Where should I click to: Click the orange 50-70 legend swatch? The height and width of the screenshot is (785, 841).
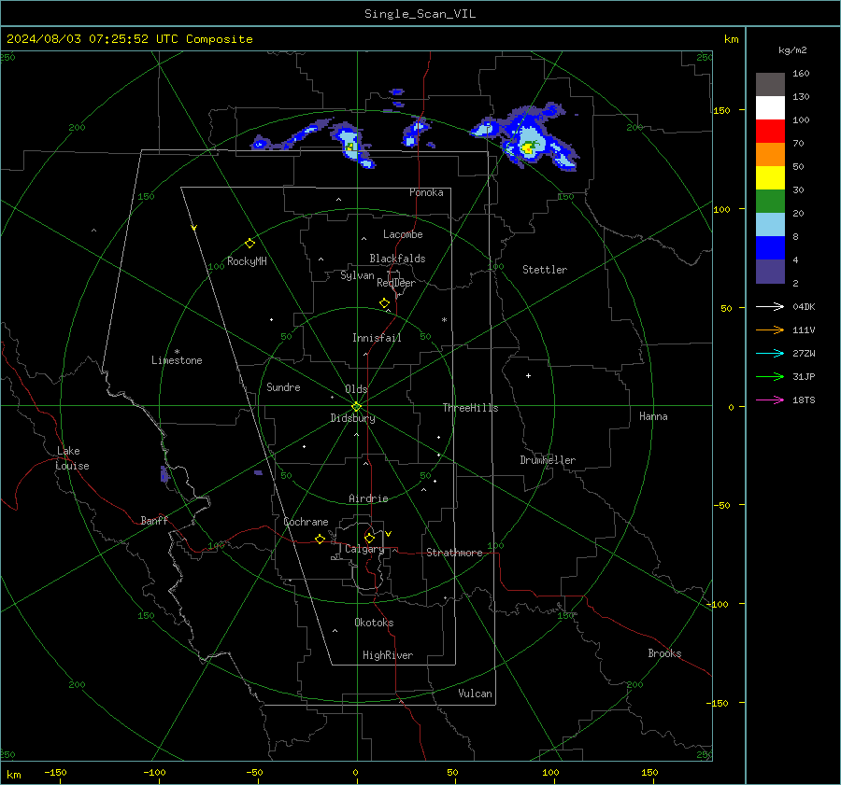click(x=770, y=154)
